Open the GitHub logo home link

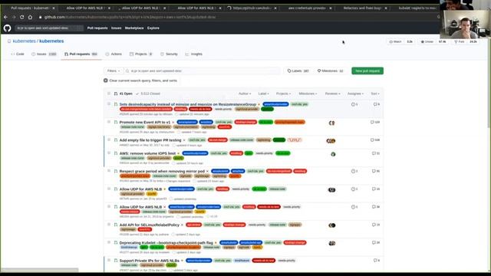coord(7,28)
